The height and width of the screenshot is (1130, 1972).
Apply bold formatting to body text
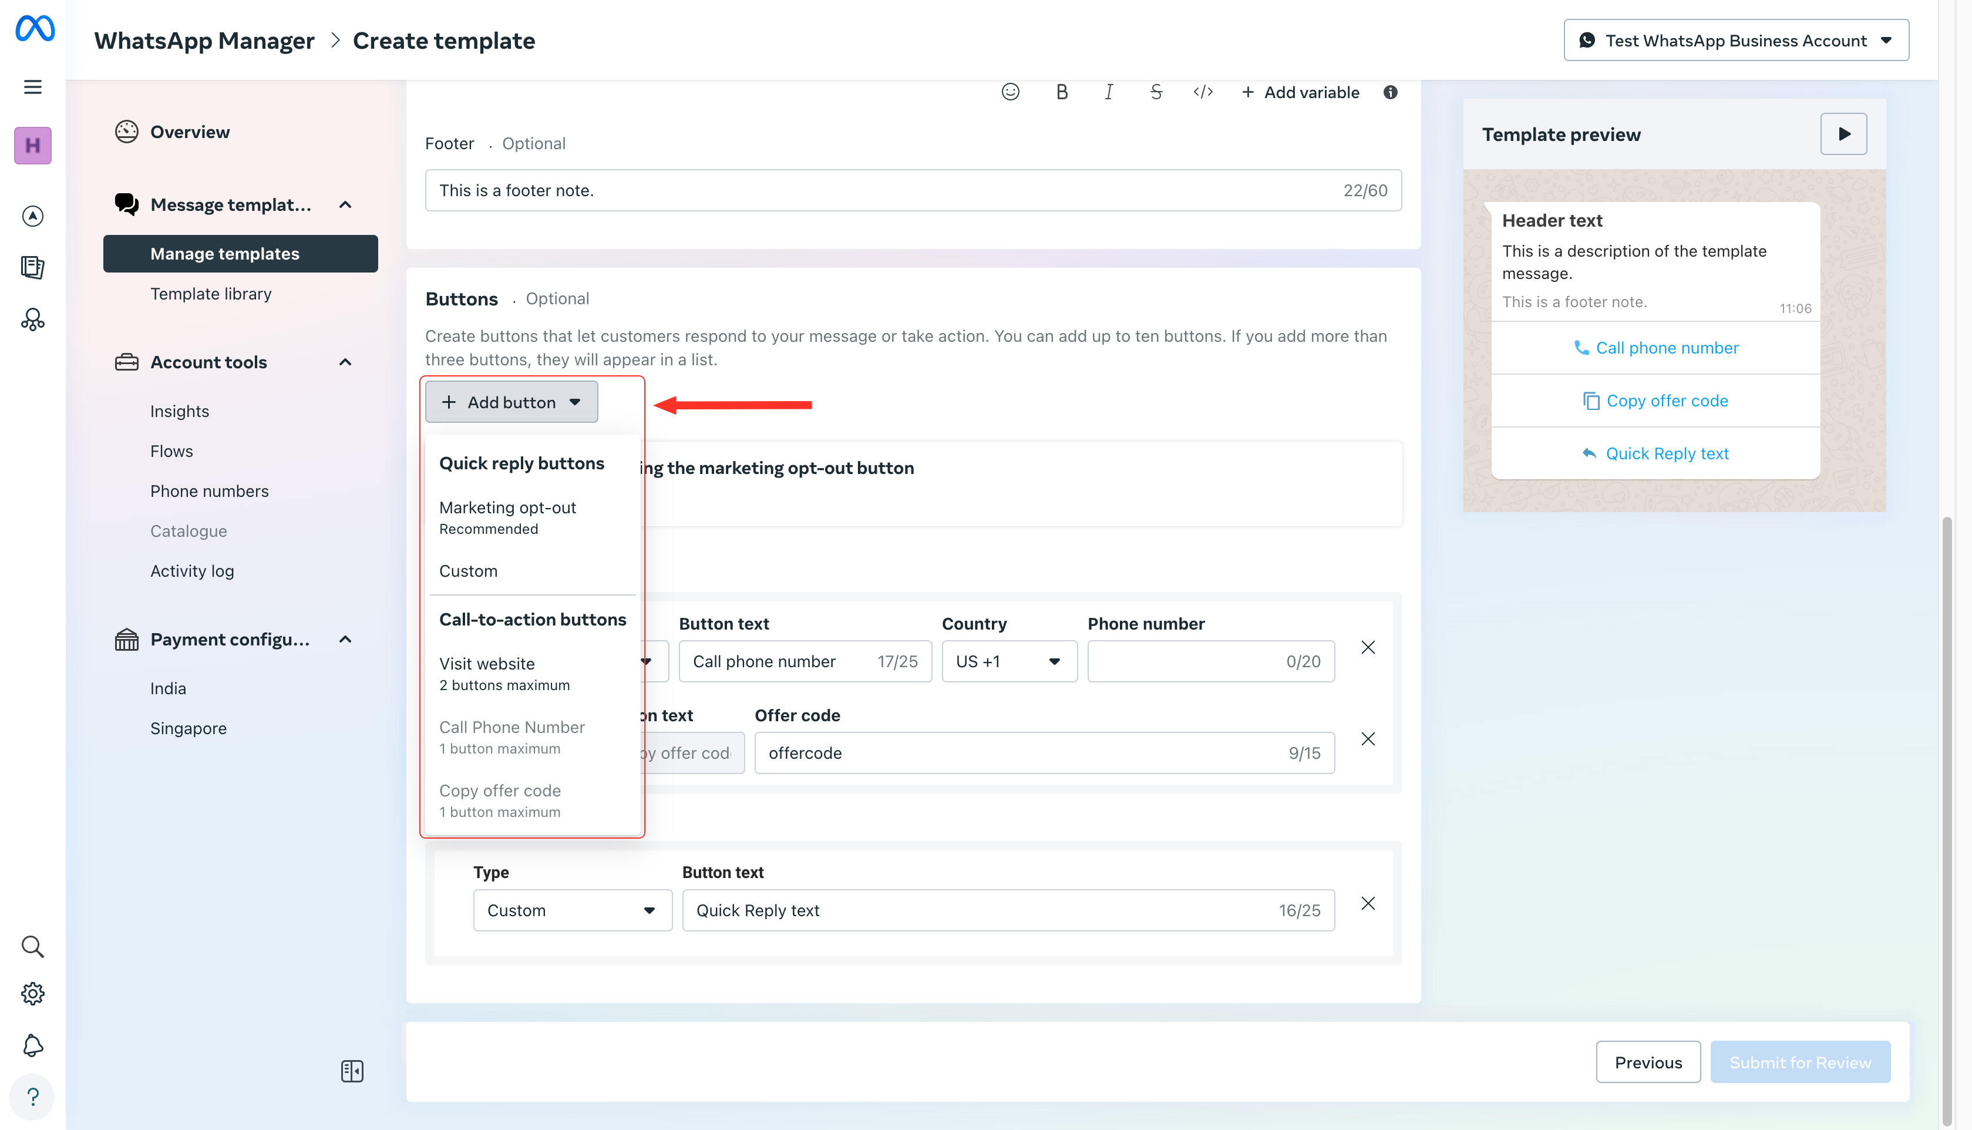coord(1062,92)
